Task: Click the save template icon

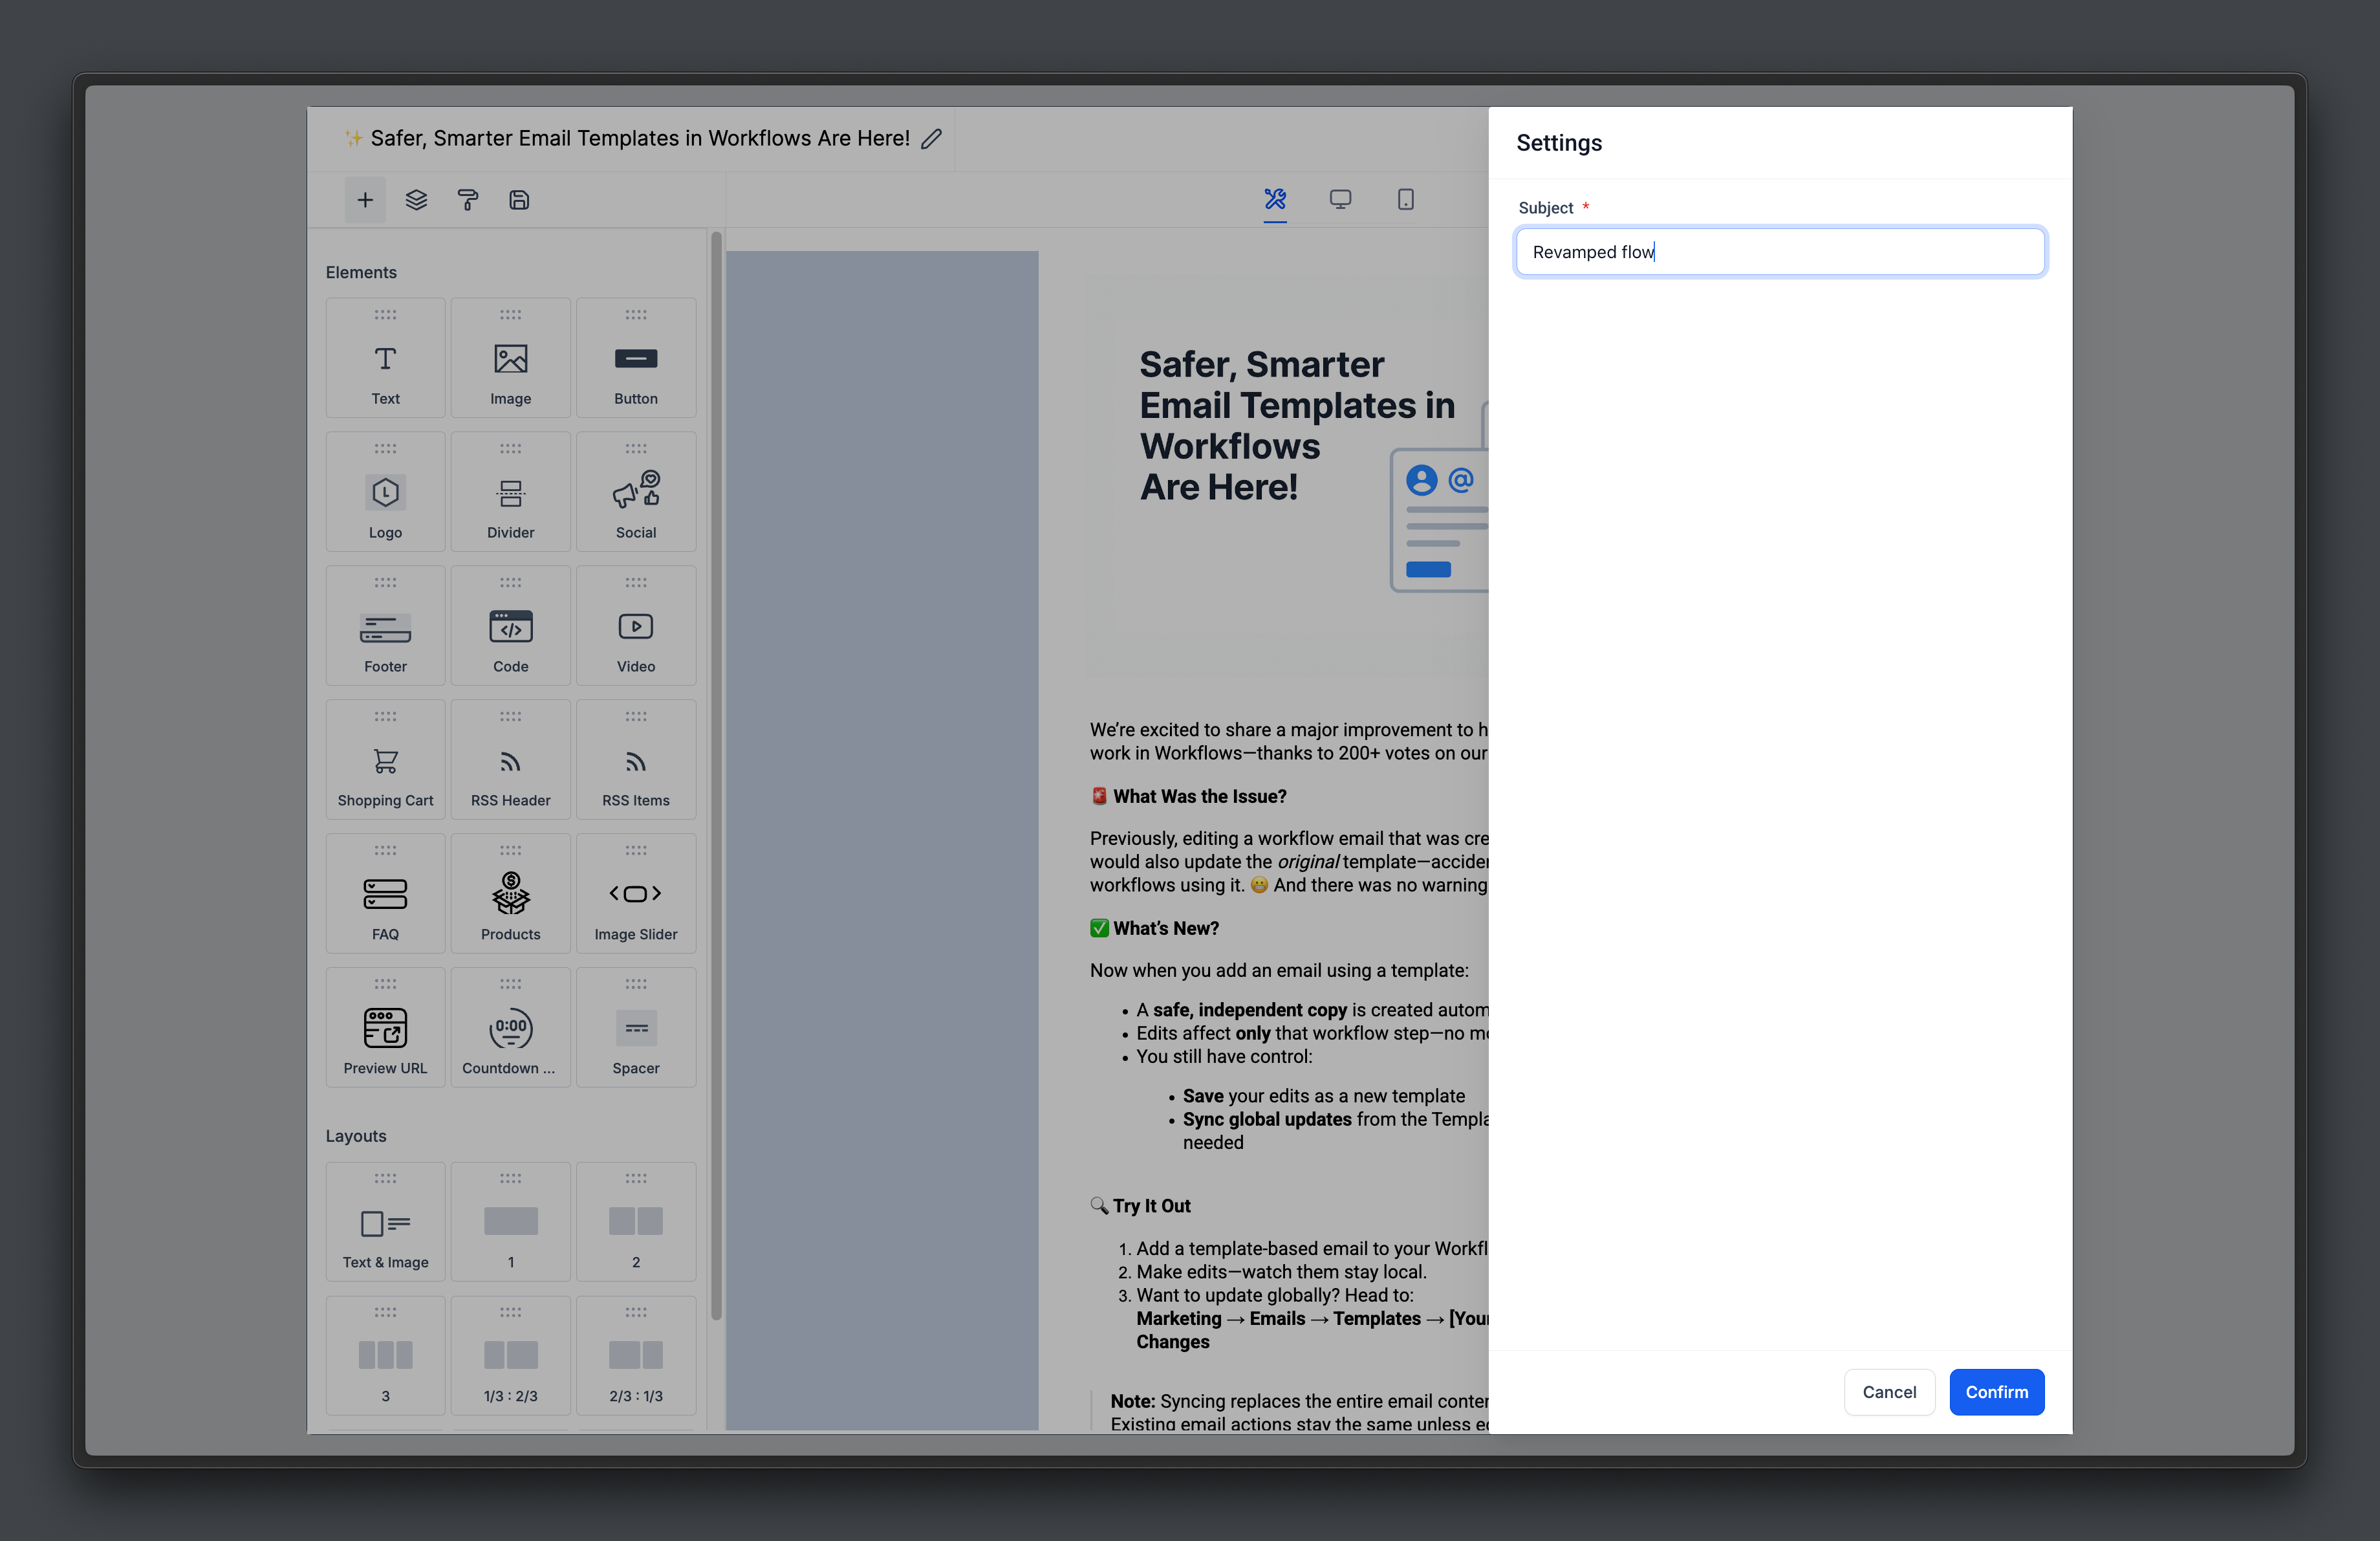Action: click(x=519, y=200)
